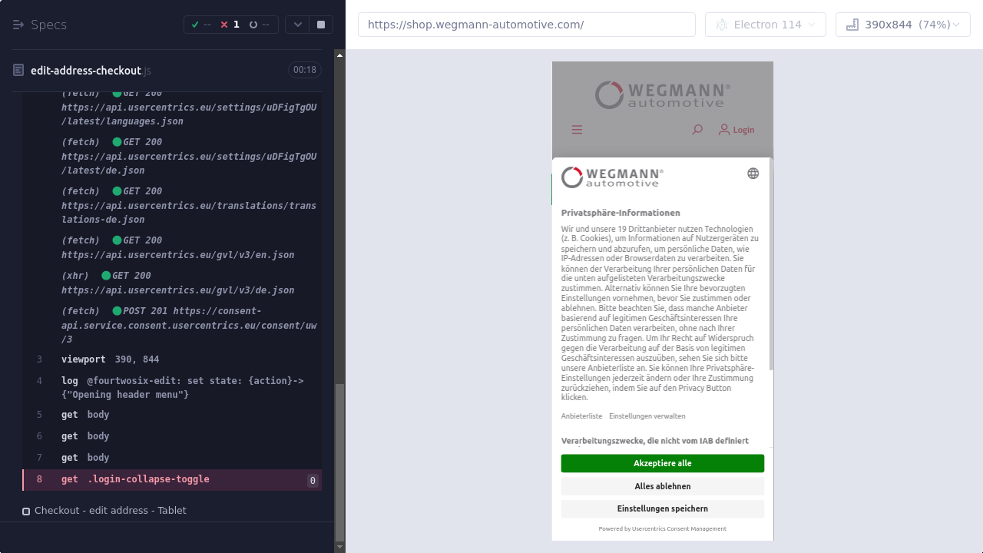Click the 'Alles ablehnen' button
Image resolution: width=983 pixels, height=553 pixels.
662,486
